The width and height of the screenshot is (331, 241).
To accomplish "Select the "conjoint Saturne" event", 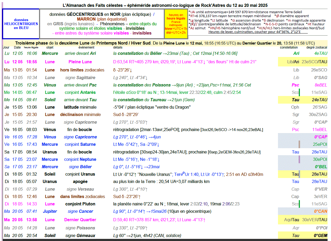I will pyautogui.click(x=80, y=144).
